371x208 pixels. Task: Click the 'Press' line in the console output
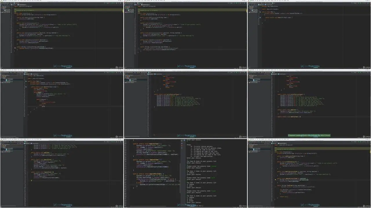click(189, 144)
